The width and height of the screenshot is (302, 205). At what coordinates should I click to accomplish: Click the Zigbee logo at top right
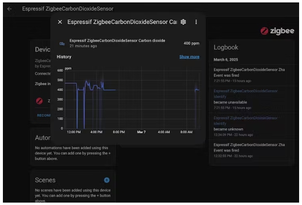coord(277,31)
